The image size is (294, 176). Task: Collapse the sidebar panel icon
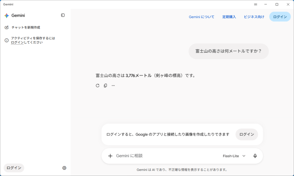(x=63, y=15)
